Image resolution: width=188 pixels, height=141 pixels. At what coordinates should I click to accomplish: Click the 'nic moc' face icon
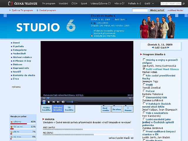12,137
